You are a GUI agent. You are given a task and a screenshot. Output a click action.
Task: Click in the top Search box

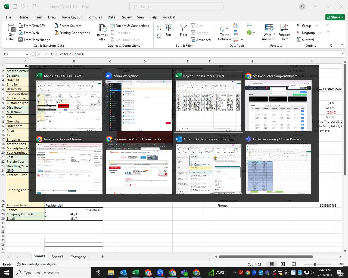pyautogui.click(x=176, y=7)
